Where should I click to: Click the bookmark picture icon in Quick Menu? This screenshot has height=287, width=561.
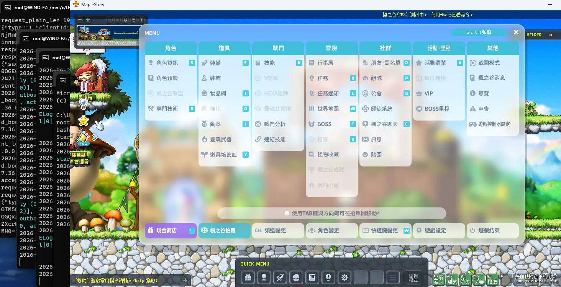click(x=312, y=277)
